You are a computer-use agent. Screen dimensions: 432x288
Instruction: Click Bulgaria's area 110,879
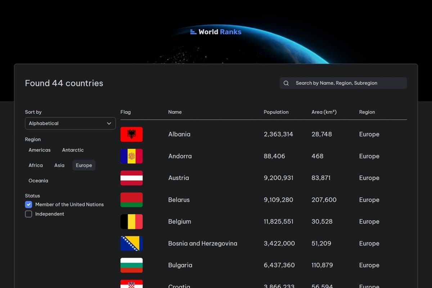323,265
